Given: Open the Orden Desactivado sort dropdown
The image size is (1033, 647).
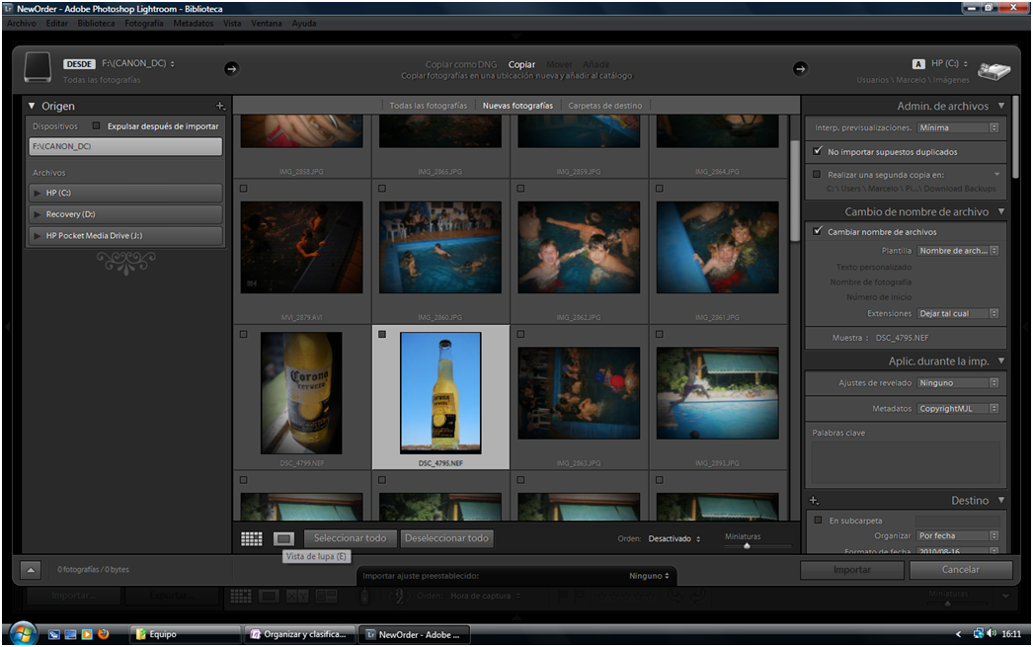Looking at the screenshot, I should [674, 539].
